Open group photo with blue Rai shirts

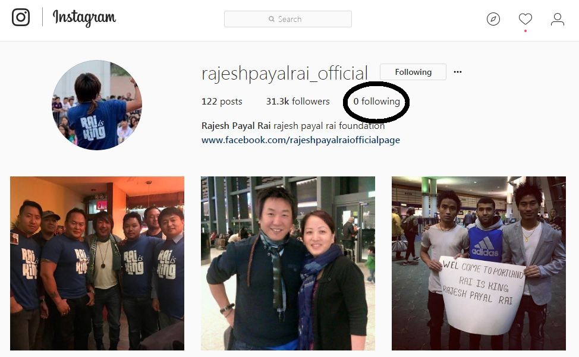click(x=97, y=263)
